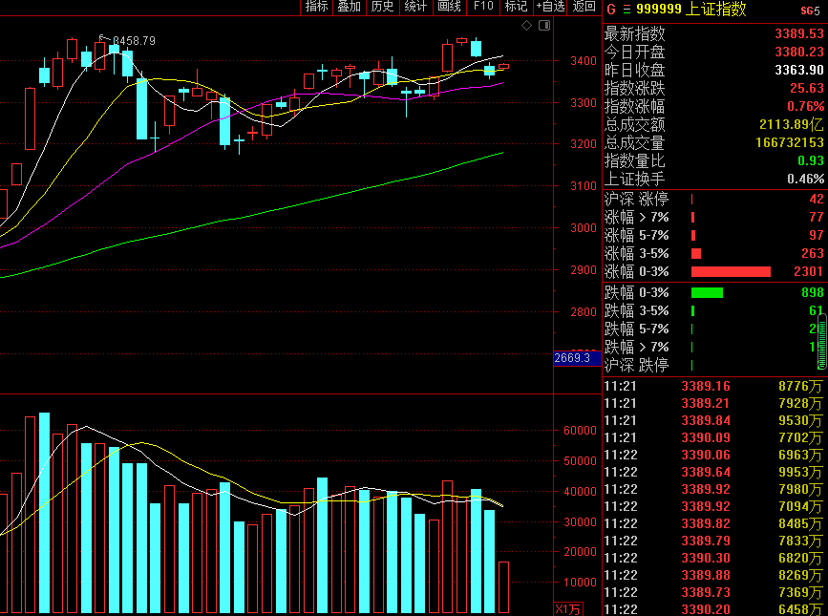Click the 3458.79 high price label
This screenshot has height=616, width=828.
(134, 41)
